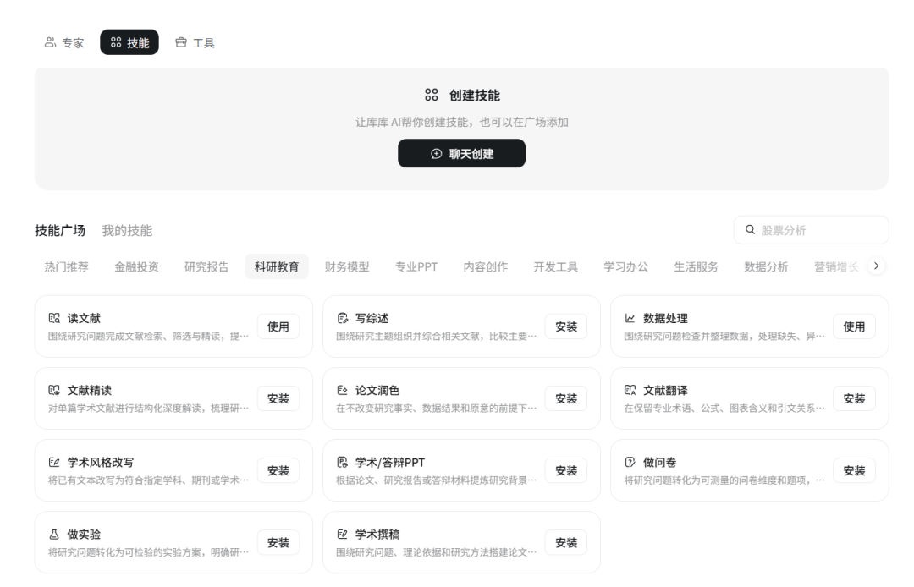Install the 文献精读 skill
Screen dimensions: 914x587
(278, 399)
